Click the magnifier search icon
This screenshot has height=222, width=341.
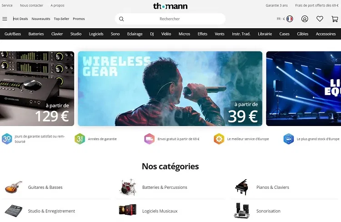(x=121, y=19)
